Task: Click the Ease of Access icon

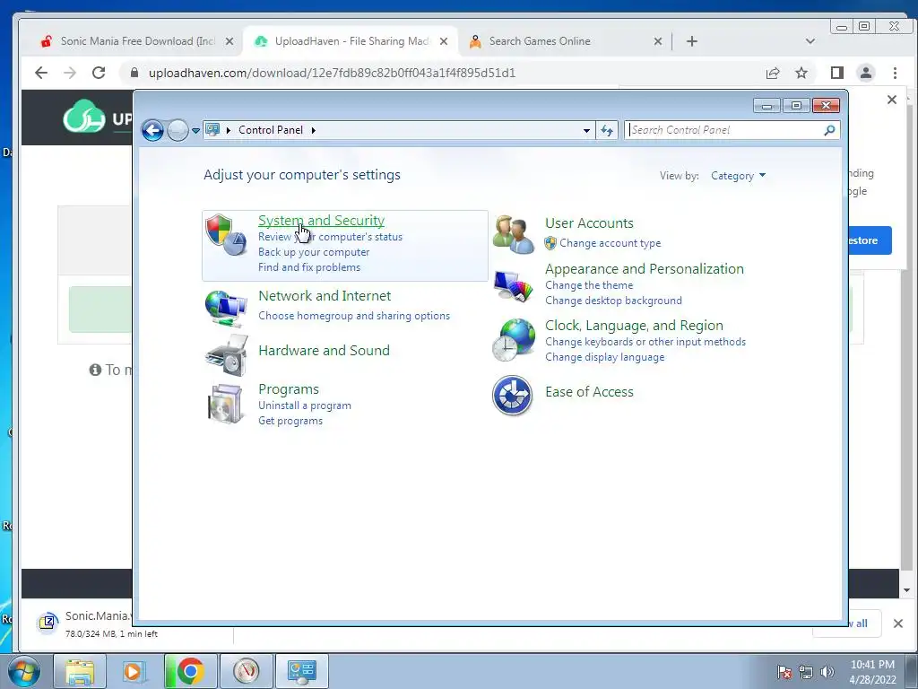Action: [512, 396]
